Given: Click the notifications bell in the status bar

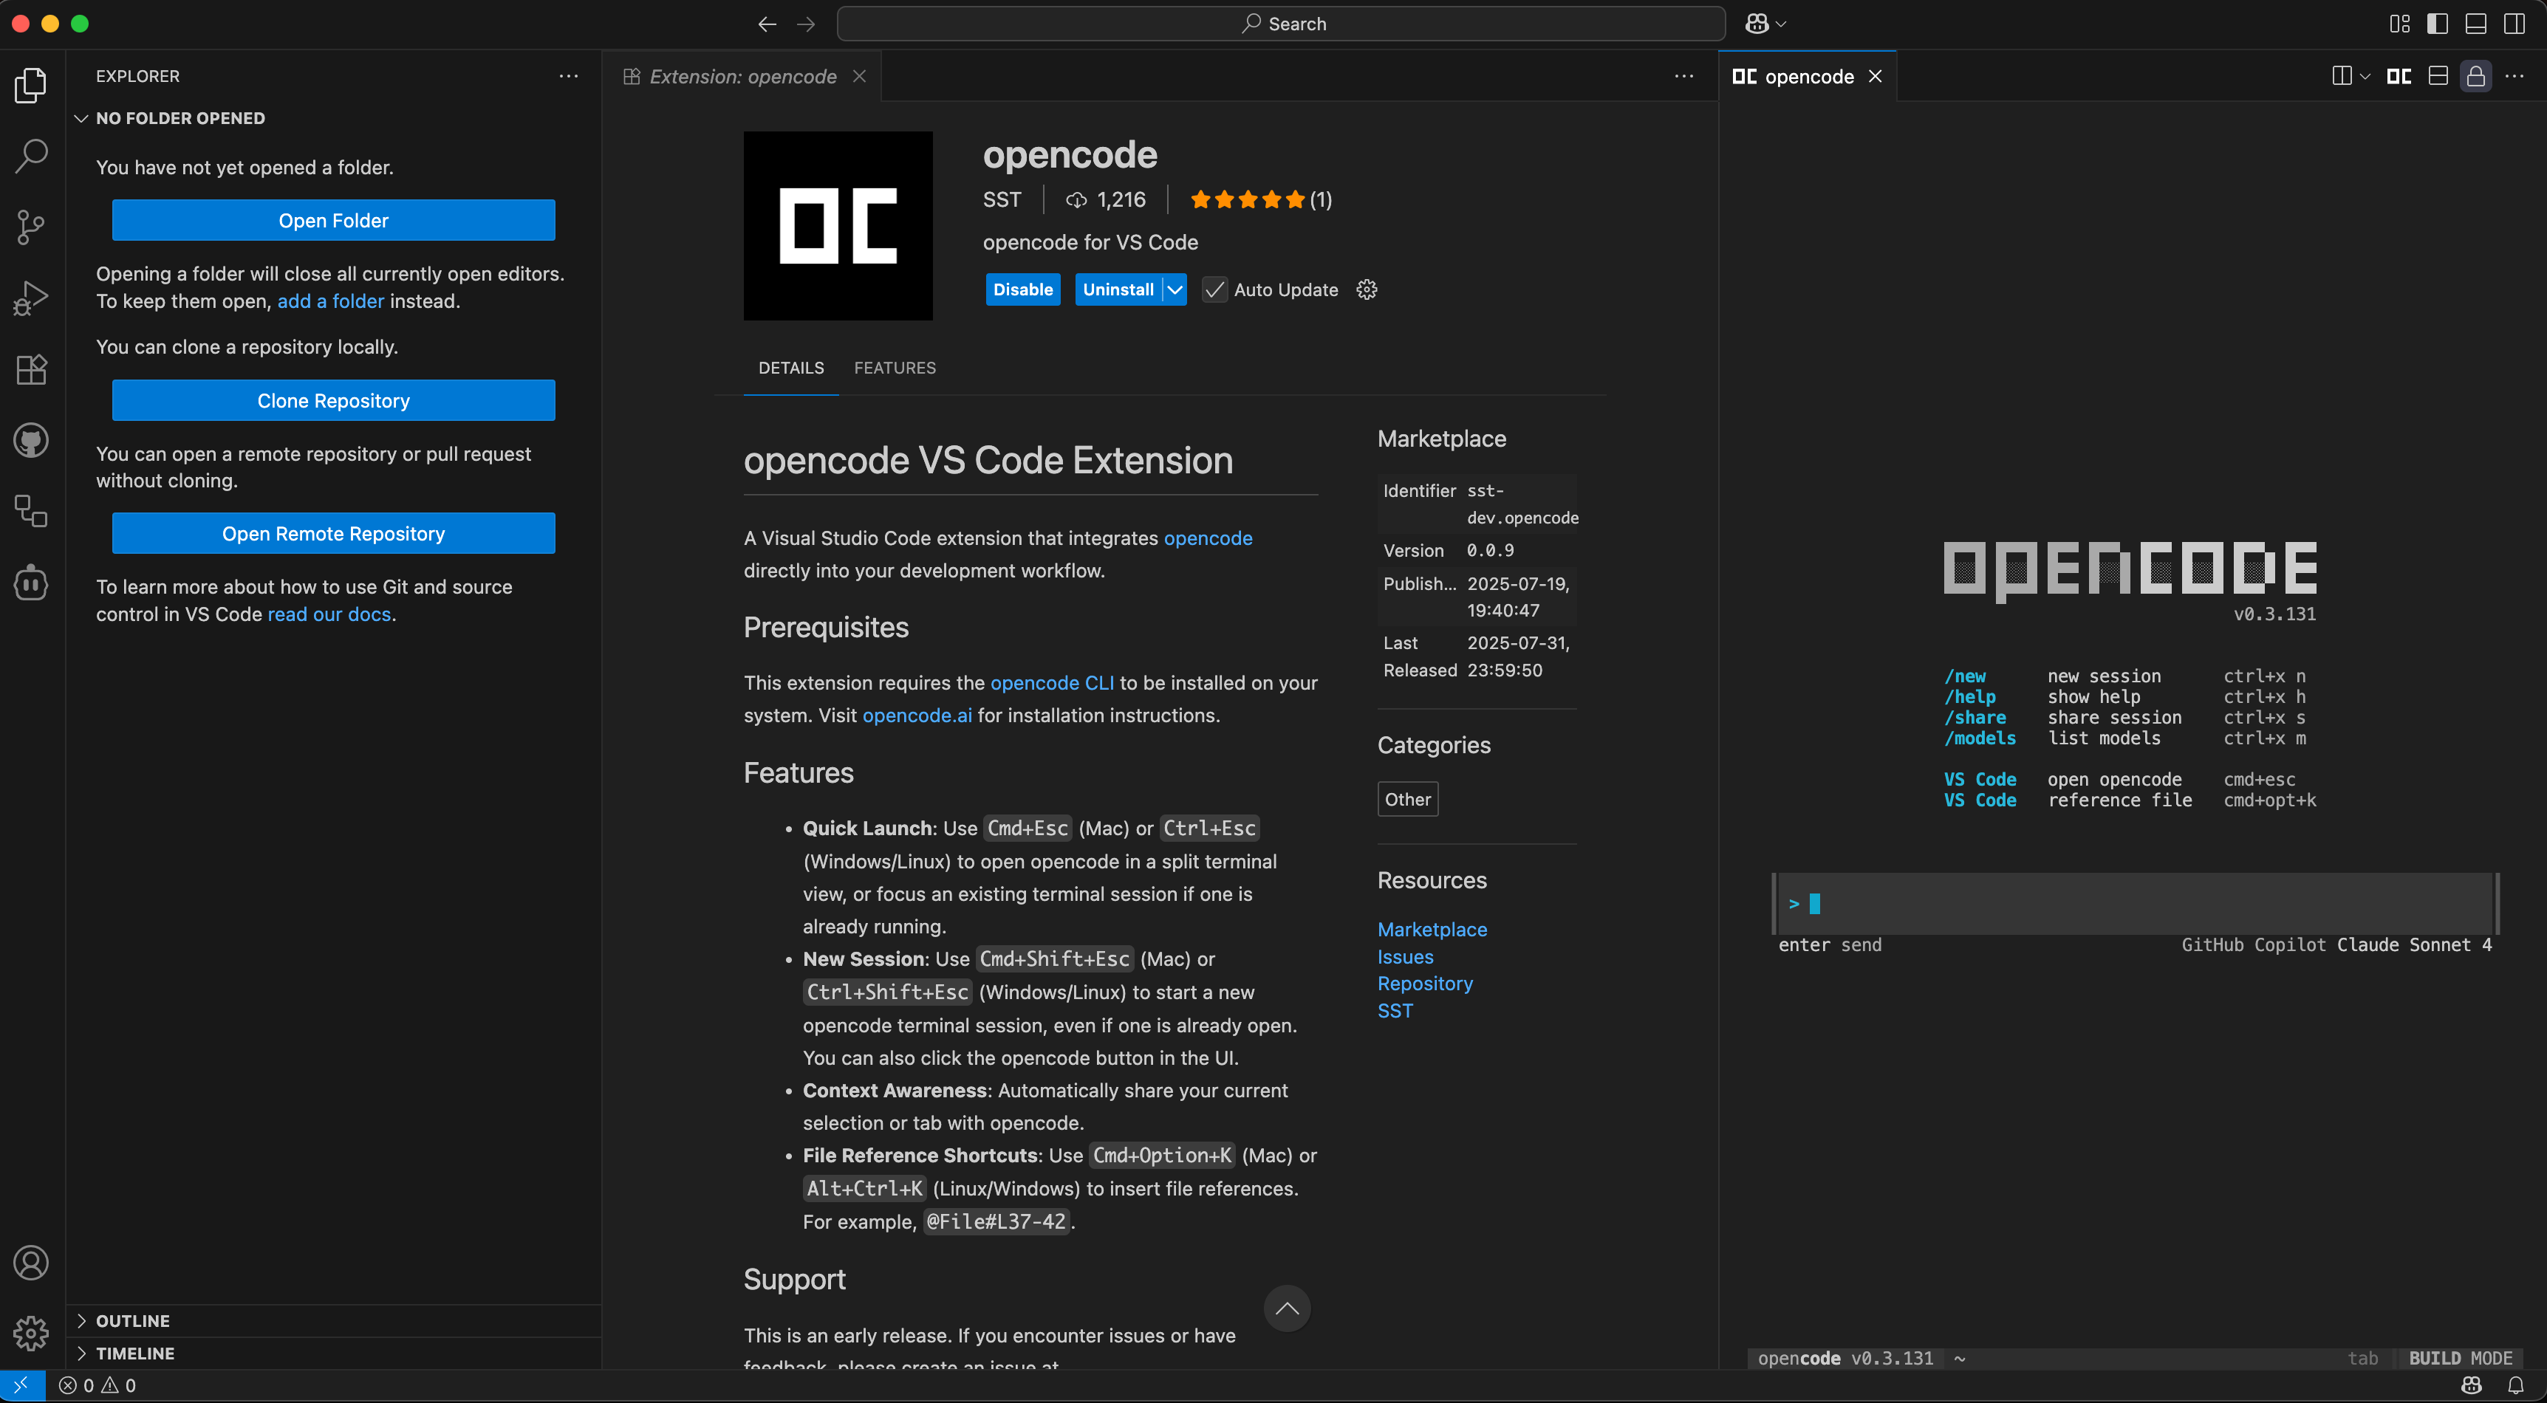Looking at the screenshot, I should pos(2517,1385).
